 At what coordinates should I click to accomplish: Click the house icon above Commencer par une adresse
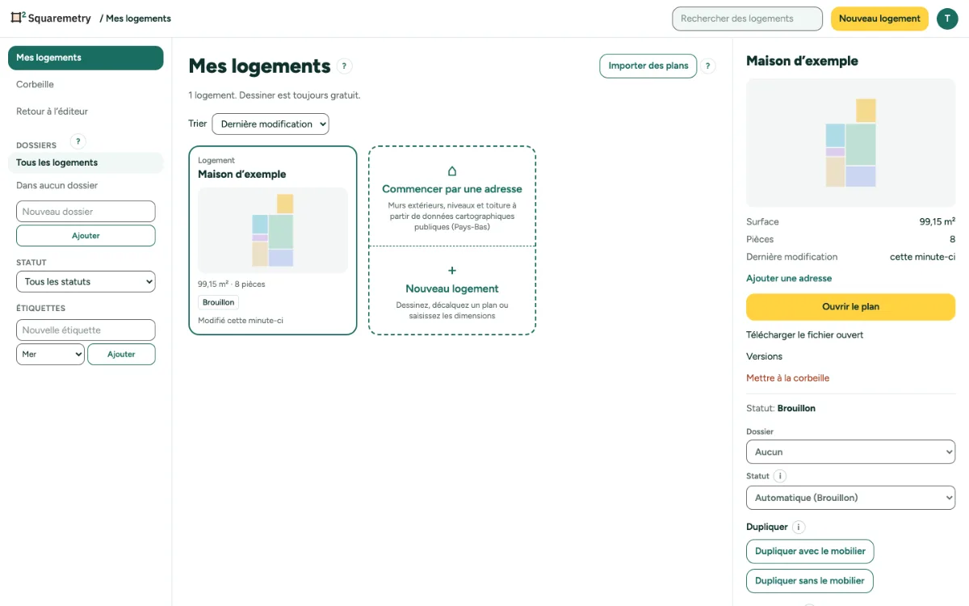point(452,171)
